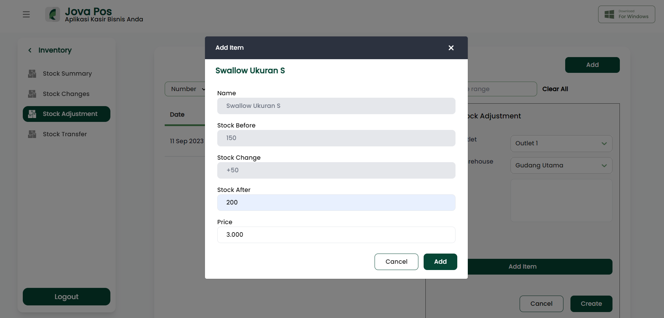Viewport: 664px width, 318px height.
Task: Click Cancel in the Add Item dialog
Action: click(396, 262)
